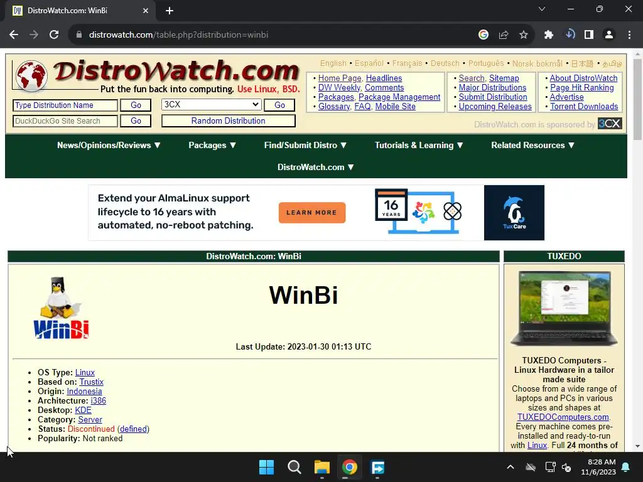
Task: Open the Home Page link
Action: click(340, 78)
